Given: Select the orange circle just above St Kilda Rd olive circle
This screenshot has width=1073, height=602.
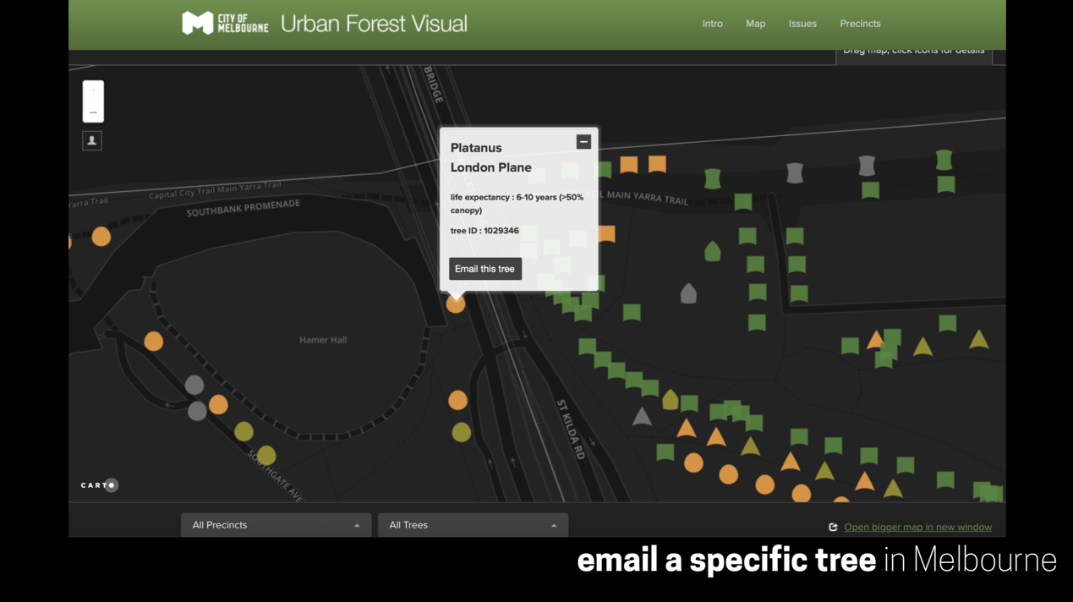Looking at the screenshot, I should (x=457, y=400).
